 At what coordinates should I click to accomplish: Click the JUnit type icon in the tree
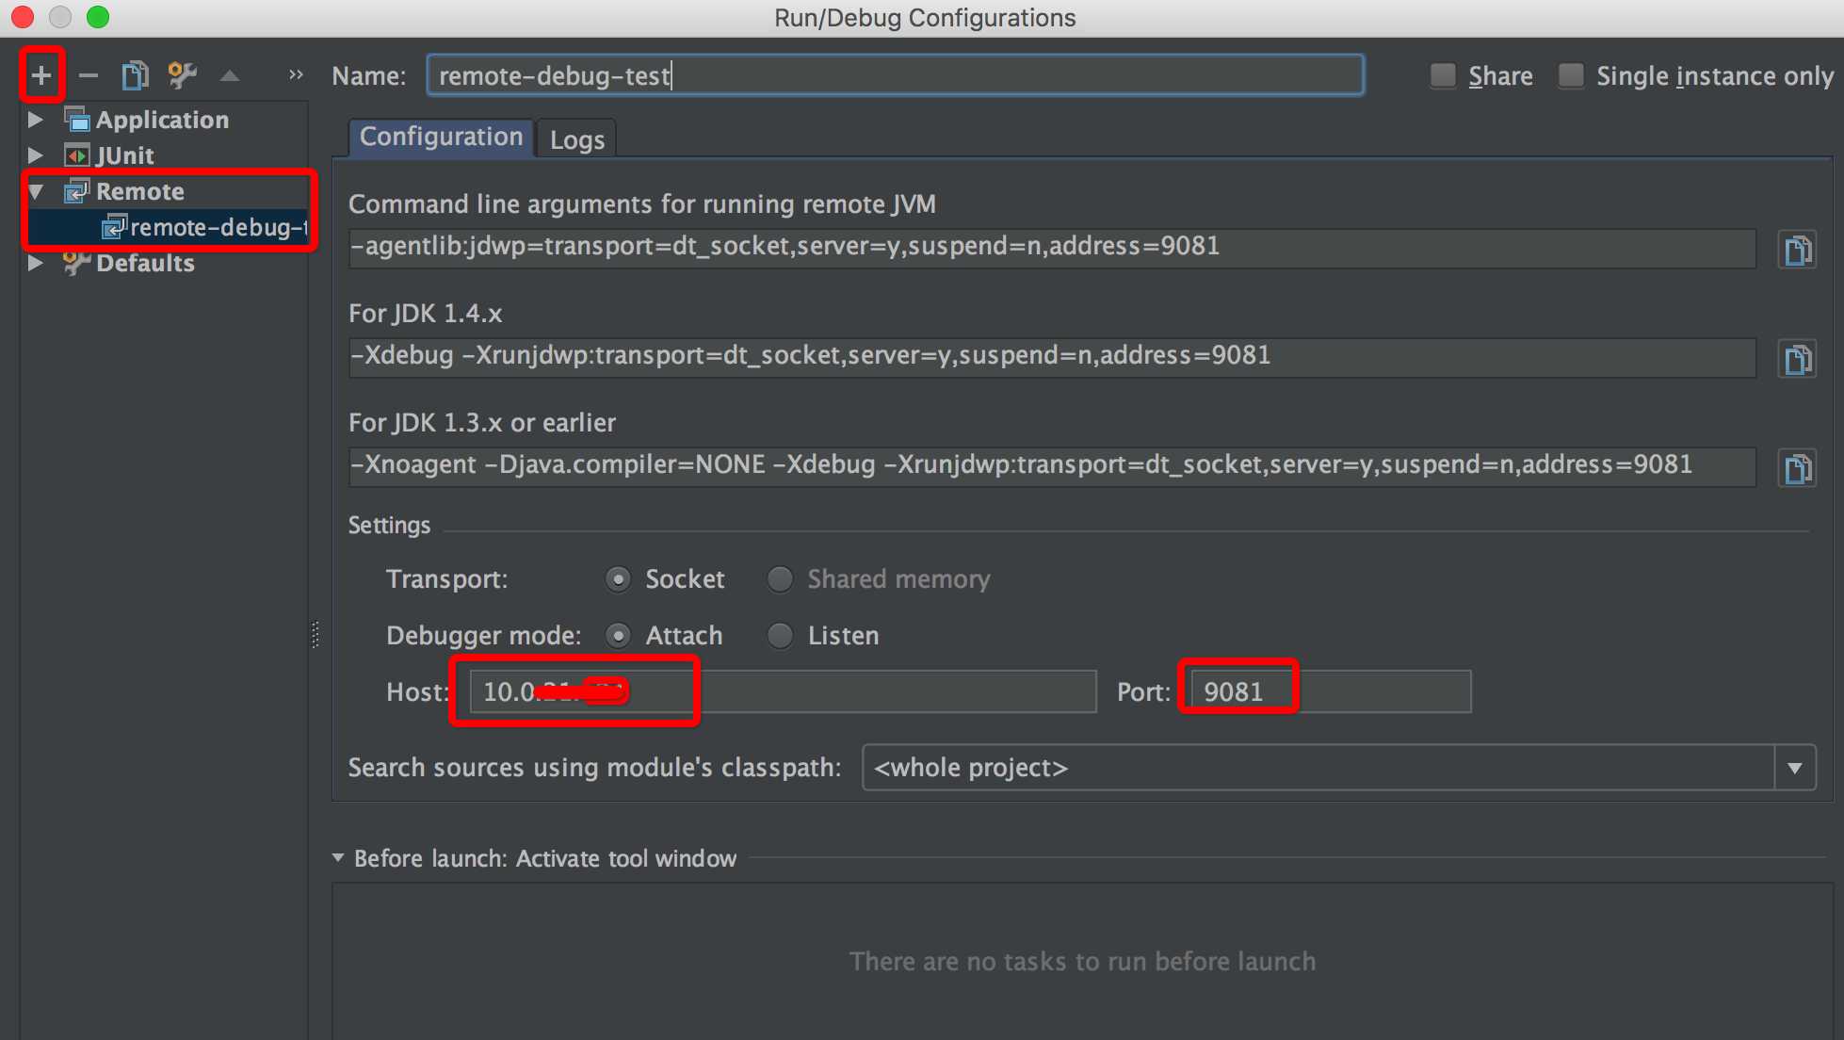[76, 154]
